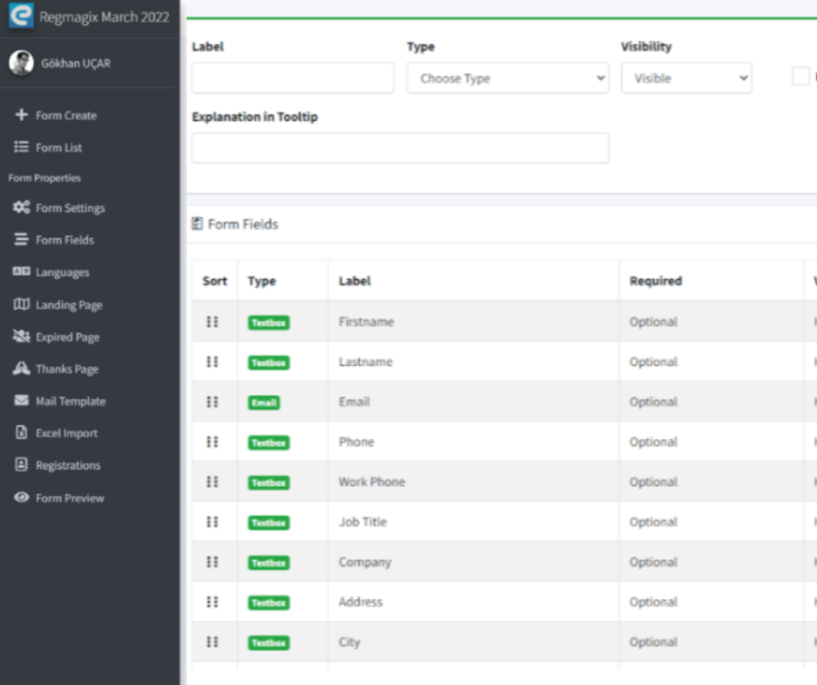The height and width of the screenshot is (685, 817).
Task: Click the Form Settings gears icon
Action: coord(22,208)
